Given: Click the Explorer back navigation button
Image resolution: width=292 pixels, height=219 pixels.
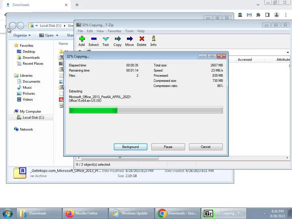Looking at the screenshot, I should coord(13,26).
